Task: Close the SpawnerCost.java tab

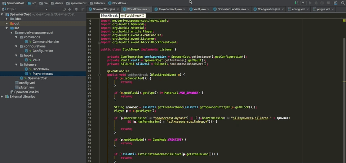Action: [x=118, y=9]
